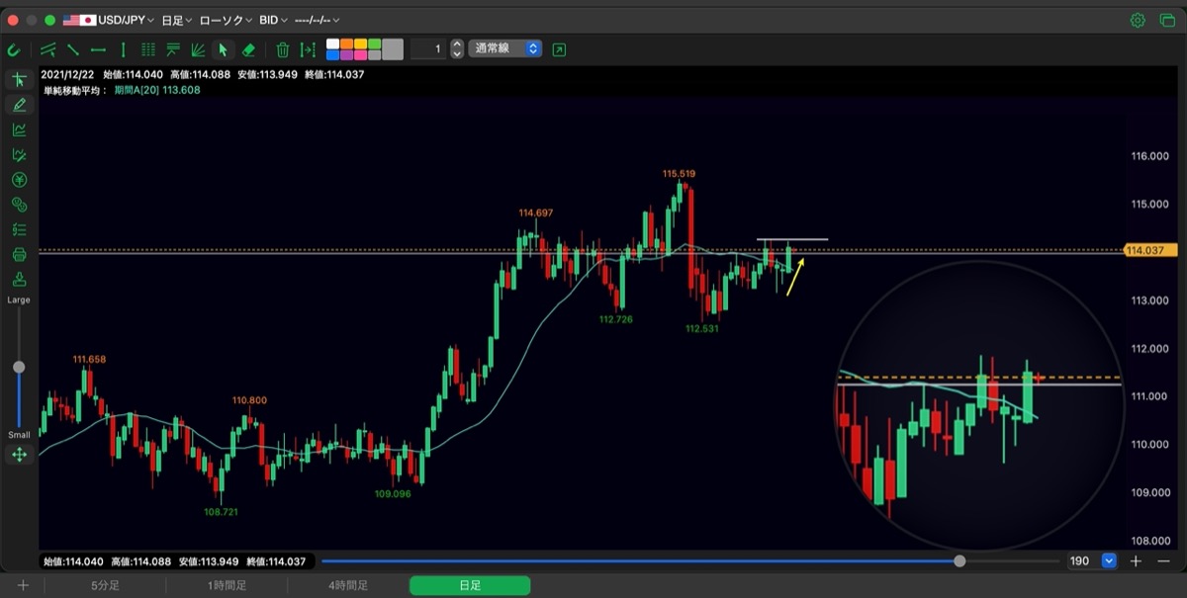Click the printer icon in sidebar
The width and height of the screenshot is (1187, 598).
(x=19, y=254)
